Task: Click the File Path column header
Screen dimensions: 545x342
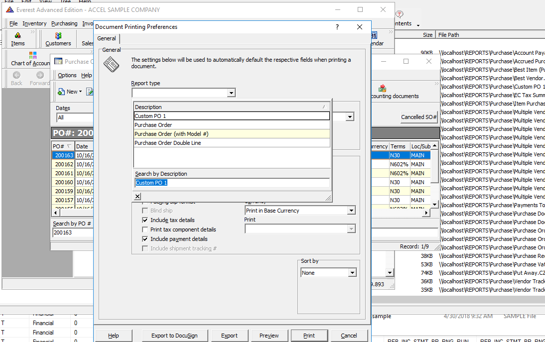Action: click(490, 35)
